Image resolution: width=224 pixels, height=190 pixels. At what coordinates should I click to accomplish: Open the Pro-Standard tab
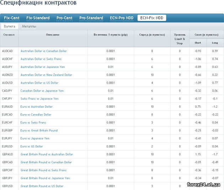91,18
